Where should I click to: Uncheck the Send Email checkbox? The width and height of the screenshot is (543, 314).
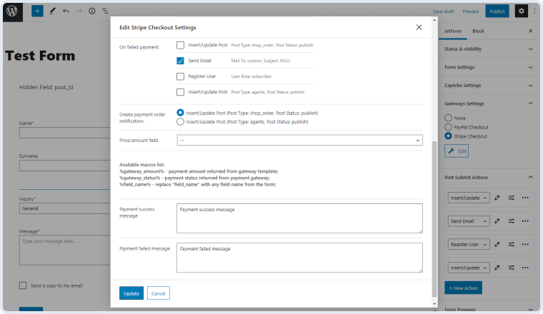(181, 61)
